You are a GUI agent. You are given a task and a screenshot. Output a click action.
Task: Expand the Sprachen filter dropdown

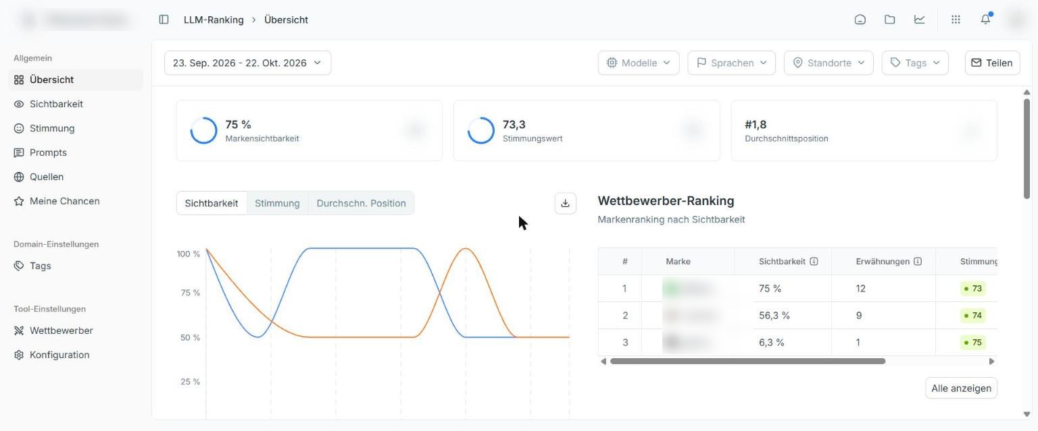pyautogui.click(x=732, y=63)
